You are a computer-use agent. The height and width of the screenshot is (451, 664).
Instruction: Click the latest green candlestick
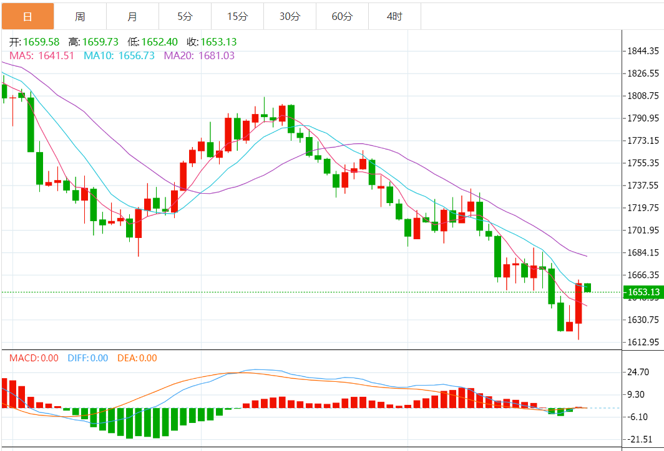point(587,288)
